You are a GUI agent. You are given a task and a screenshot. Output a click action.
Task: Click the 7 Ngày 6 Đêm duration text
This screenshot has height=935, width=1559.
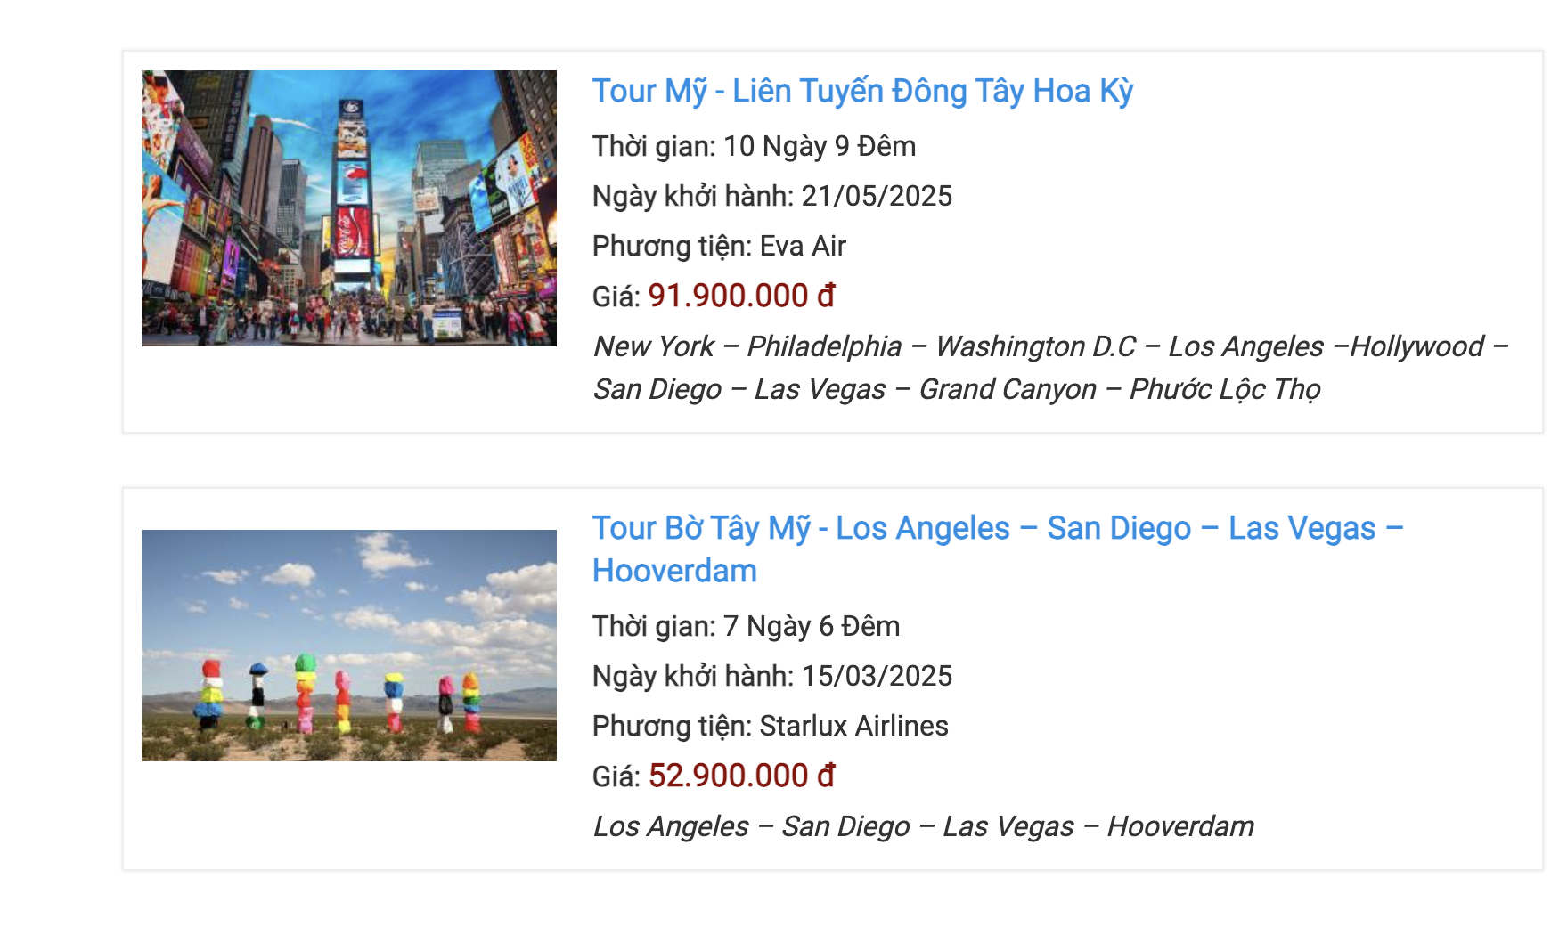[811, 626]
